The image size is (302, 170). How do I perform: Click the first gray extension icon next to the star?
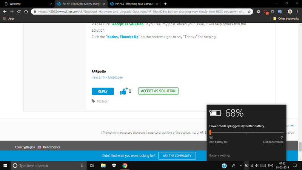(259, 12)
